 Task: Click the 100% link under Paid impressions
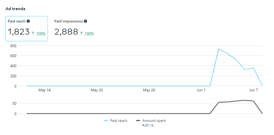[x=89, y=33]
